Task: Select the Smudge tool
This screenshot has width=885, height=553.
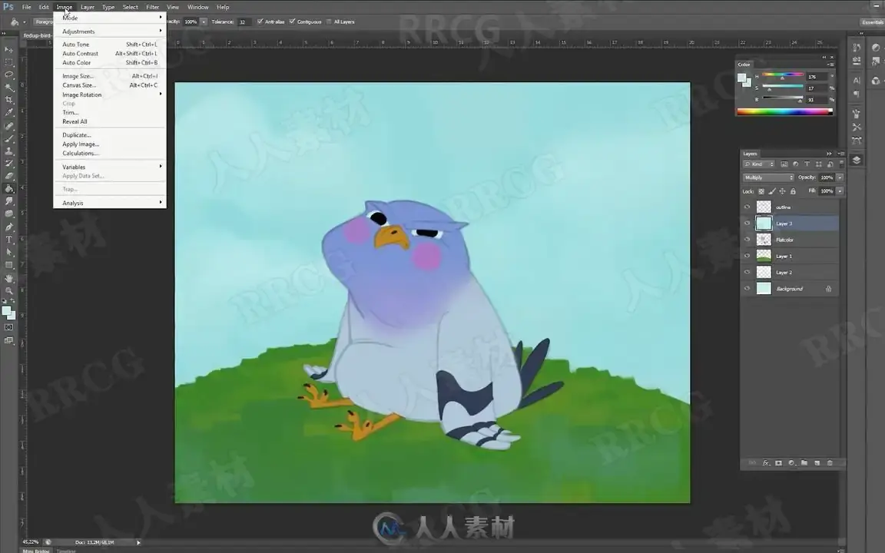Action: pyautogui.click(x=9, y=201)
